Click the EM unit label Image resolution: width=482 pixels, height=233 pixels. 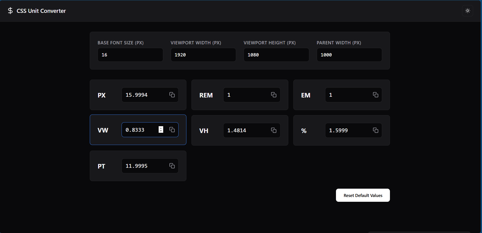[306, 95]
